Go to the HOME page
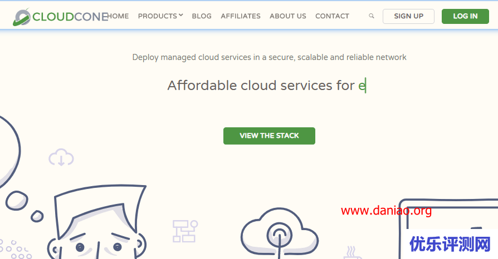Image resolution: width=498 pixels, height=259 pixels. pos(118,16)
